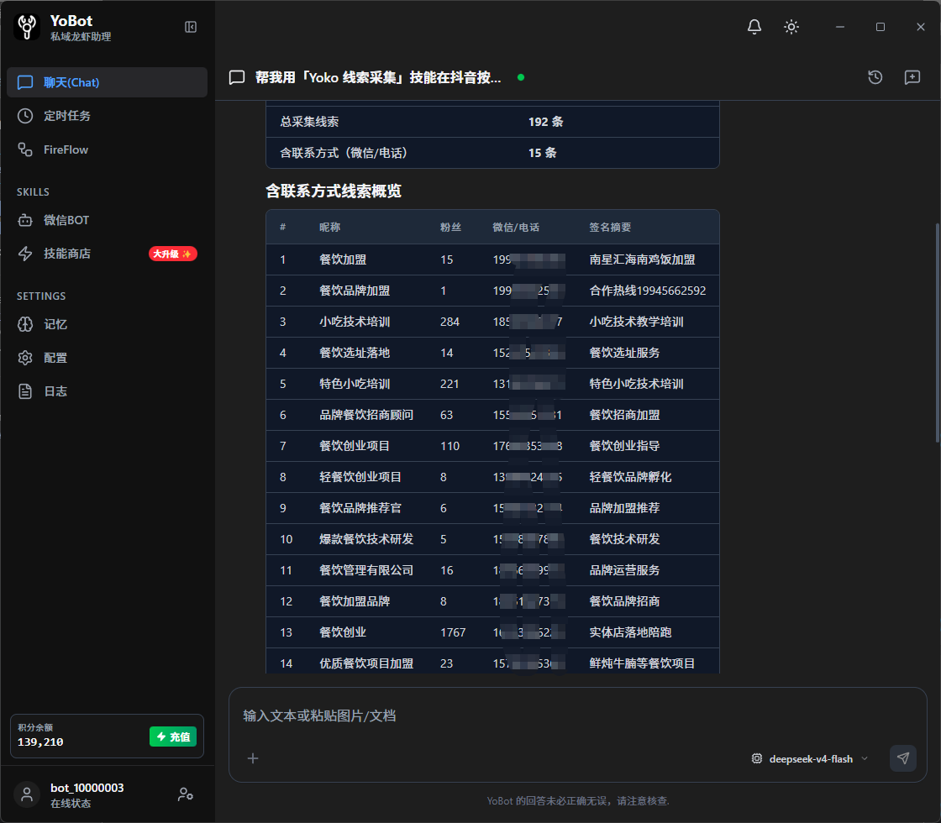Open the 微信BOT skill
941x823 pixels.
click(x=107, y=220)
